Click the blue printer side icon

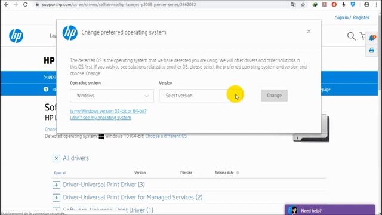pos(371,50)
